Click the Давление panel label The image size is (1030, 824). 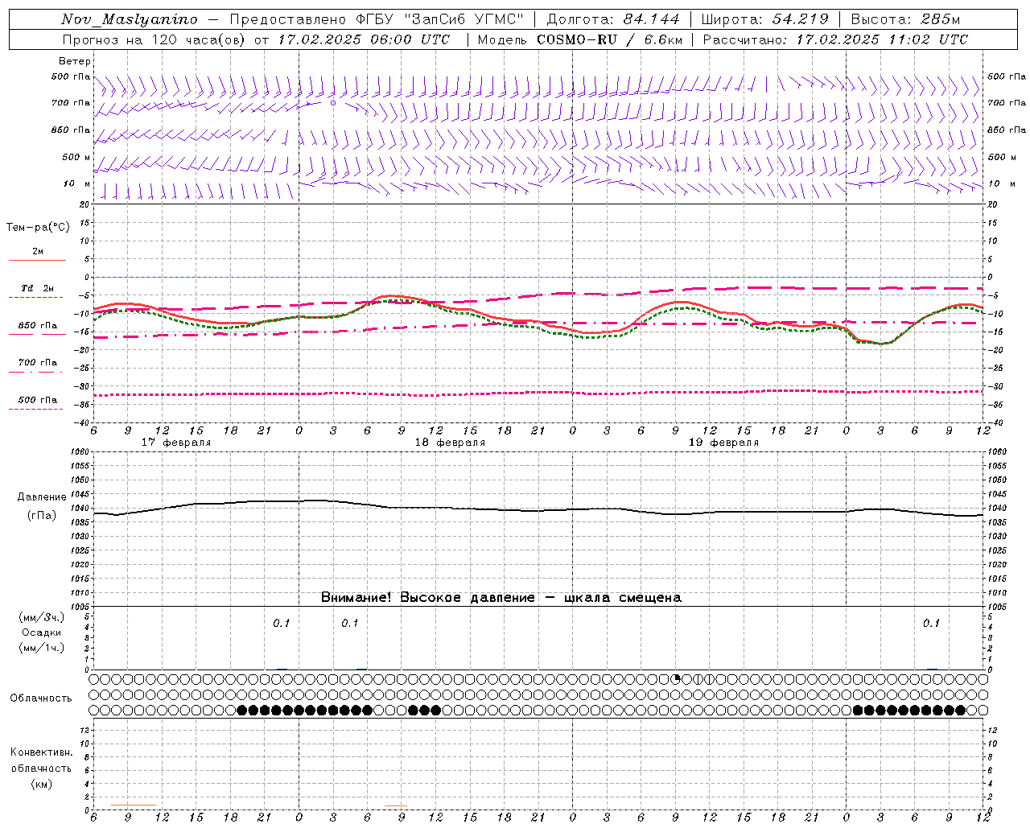42,497
